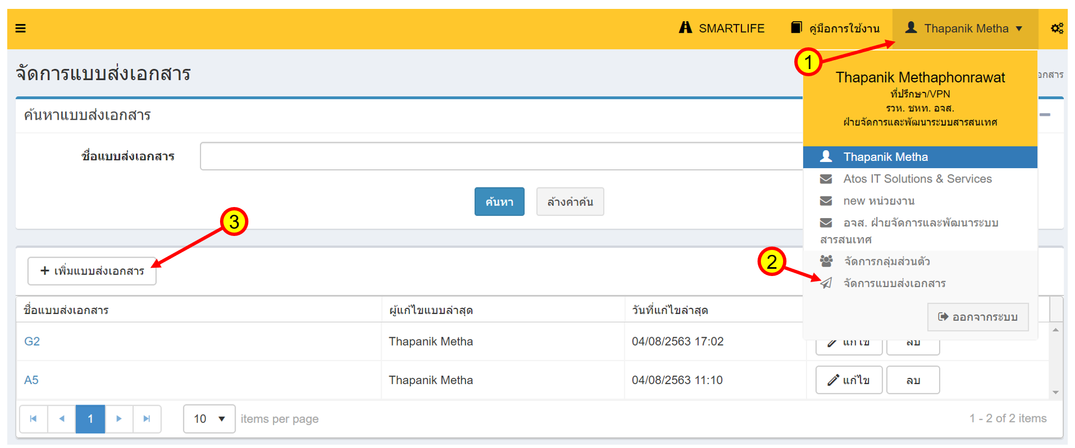Click the ออกจากระบบ logout button

(x=978, y=317)
